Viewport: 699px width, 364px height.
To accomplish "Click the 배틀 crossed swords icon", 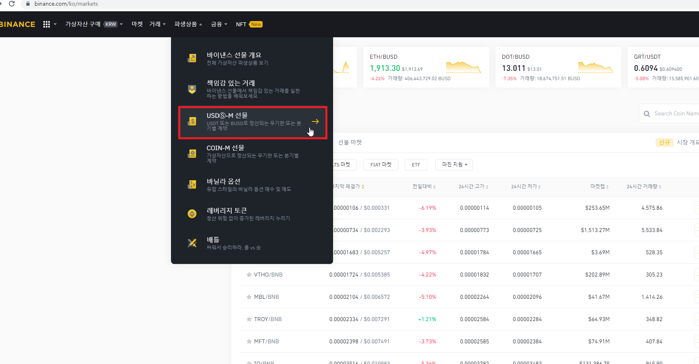I will click(x=192, y=243).
